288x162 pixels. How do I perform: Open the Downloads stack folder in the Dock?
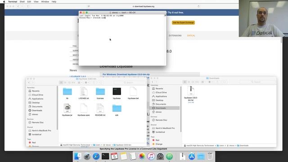tap(201, 156)
